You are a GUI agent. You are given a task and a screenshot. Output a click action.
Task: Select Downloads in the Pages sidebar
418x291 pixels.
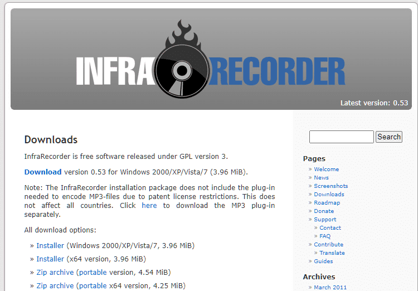329,195
